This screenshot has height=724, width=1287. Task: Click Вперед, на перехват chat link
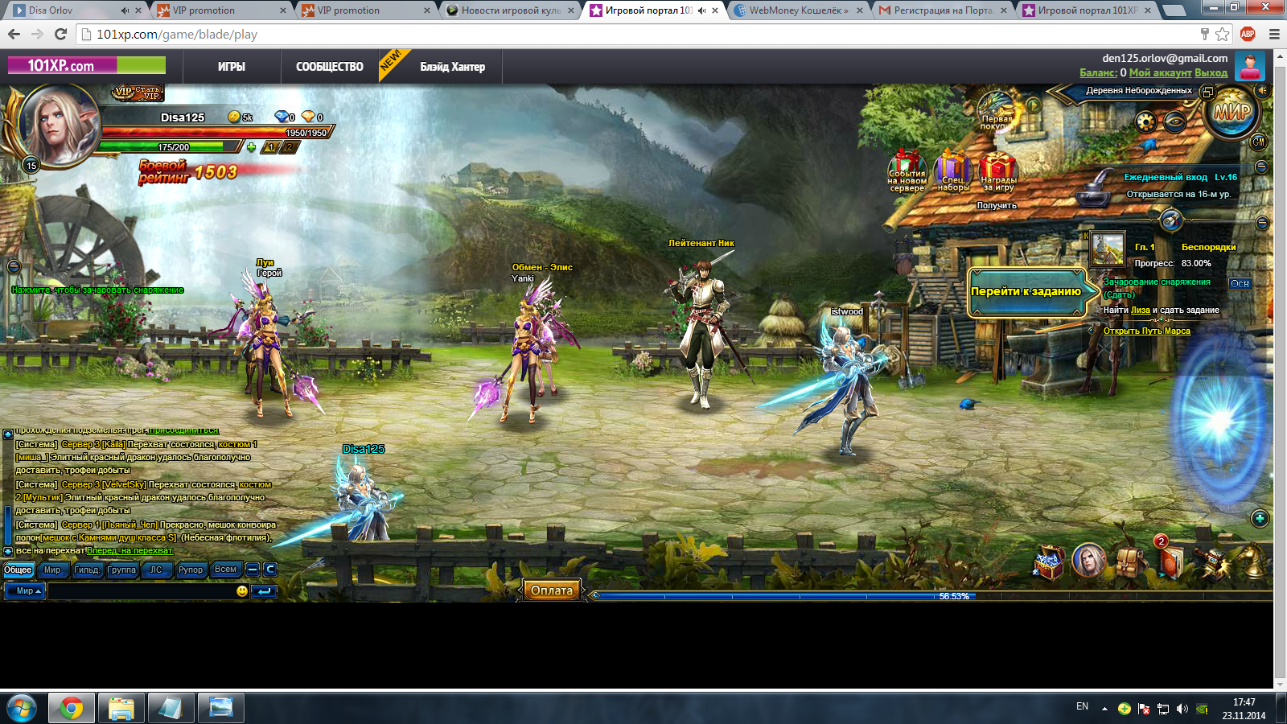pos(130,550)
